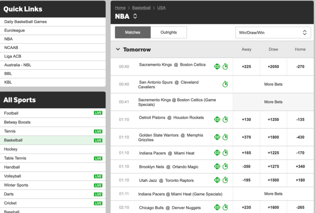Open NCAAB quick link
This screenshot has height=213, width=315.
[52, 48]
